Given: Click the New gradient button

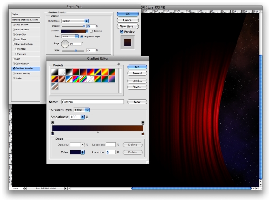Looking at the screenshot, I should pyautogui.click(x=137, y=102).
